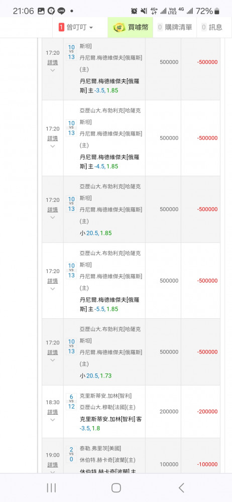Expand the chevron under the -4.5 bet's 詳情
Viewport: 232px width, 502px height.
click(x=53, y=146)
